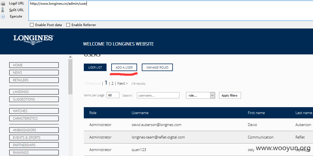Viewport: 313px width, 156px height.
Task: Sort by the First name column header
Action: pos(256,113)
